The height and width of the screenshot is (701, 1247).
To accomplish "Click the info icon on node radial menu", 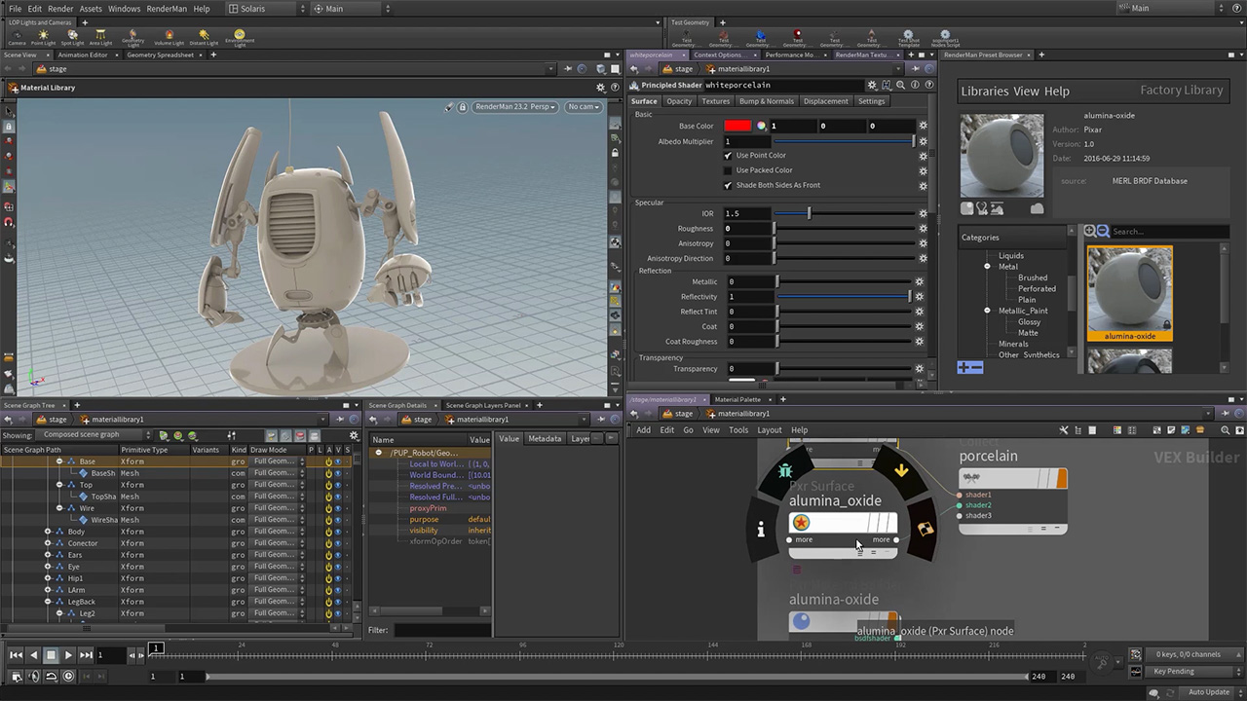I will [x=761, y=530].
